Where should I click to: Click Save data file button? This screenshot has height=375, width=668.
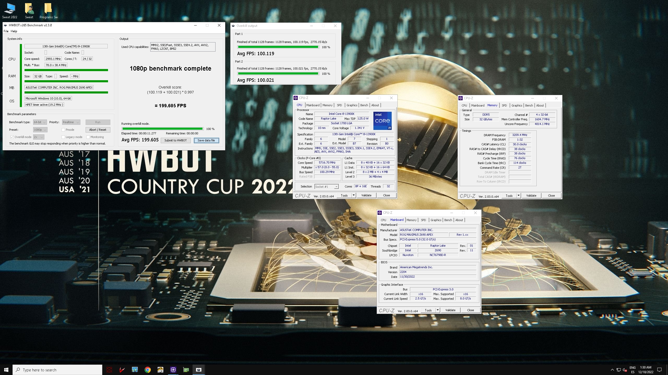pyautogui.click(x=206, y=140)
